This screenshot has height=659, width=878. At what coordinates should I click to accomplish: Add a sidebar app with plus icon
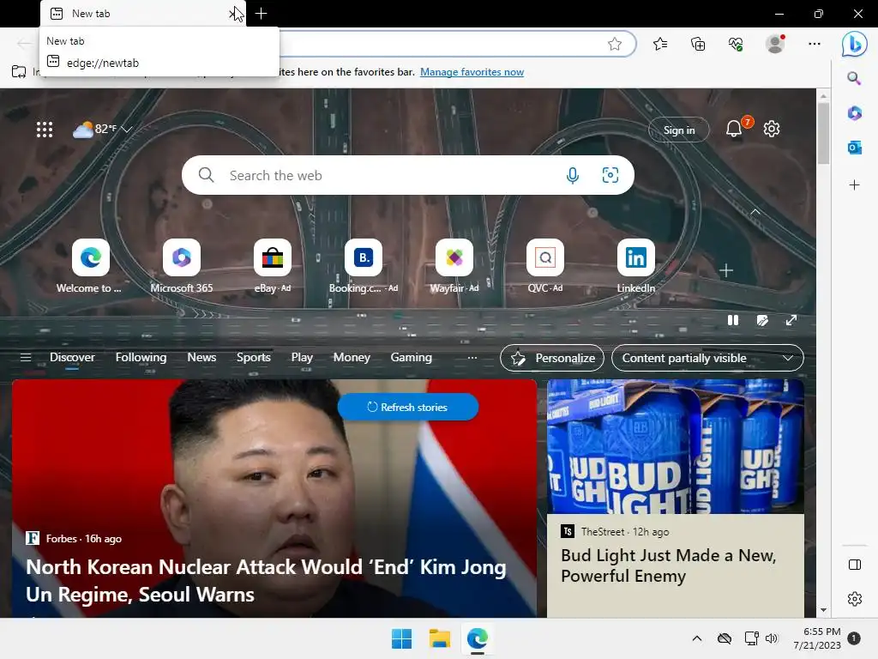point(855,185)
